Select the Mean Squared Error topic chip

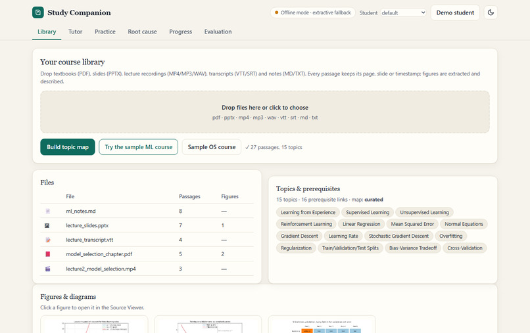(412, 224)
